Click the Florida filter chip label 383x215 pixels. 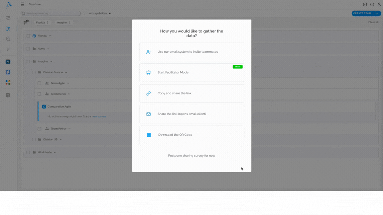pos(40,23)
